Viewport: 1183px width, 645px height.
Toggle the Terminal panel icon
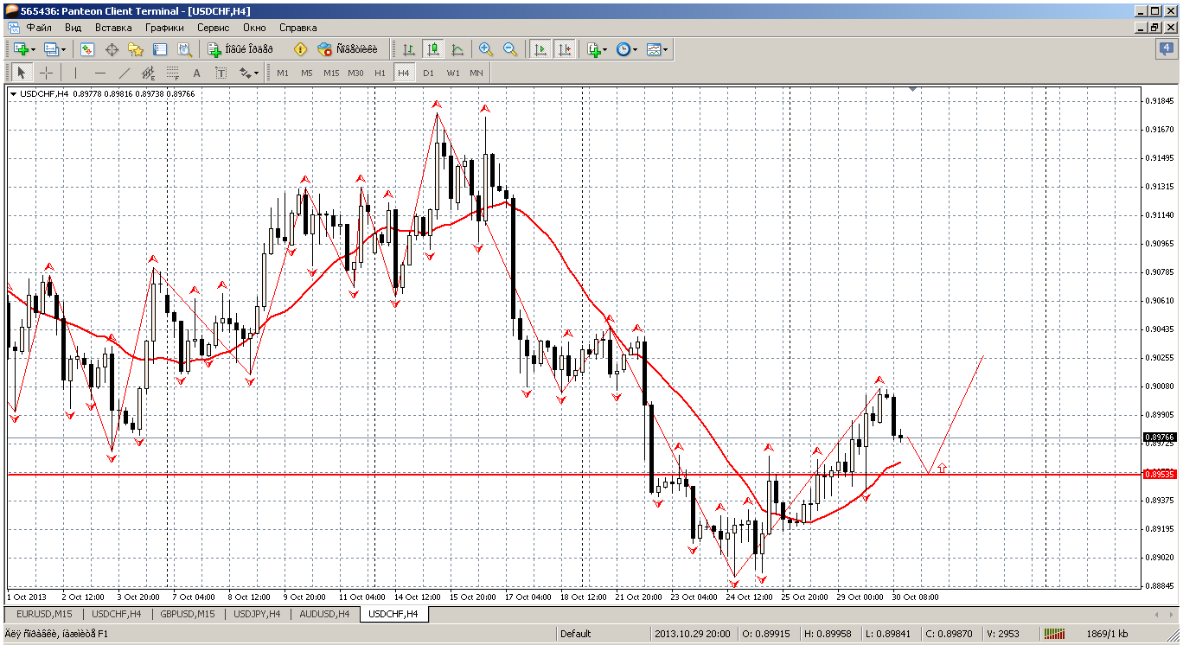click(x=160, y=49)
